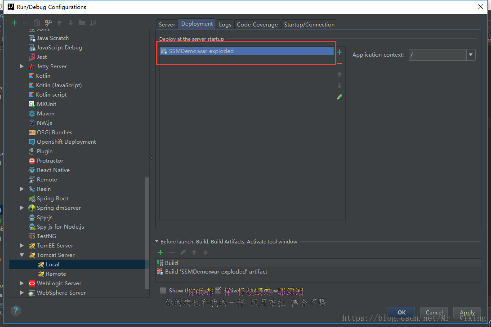Move before launch task up
The image size is (491, 327).
point(194,252)
